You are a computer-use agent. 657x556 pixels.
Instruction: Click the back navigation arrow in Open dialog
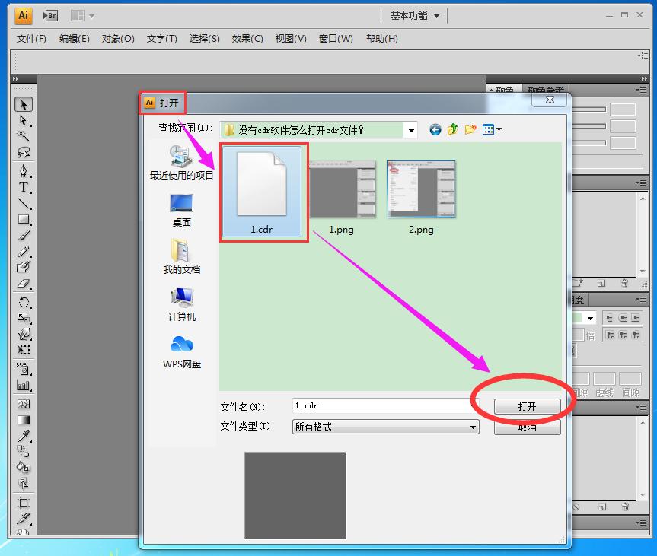coord(435,129)
